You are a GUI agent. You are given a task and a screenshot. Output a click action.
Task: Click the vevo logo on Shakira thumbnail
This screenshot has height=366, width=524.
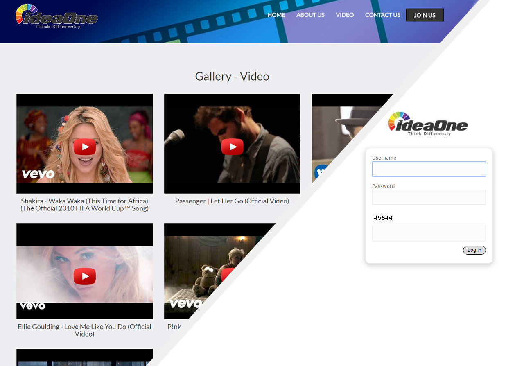pos(38,174)
